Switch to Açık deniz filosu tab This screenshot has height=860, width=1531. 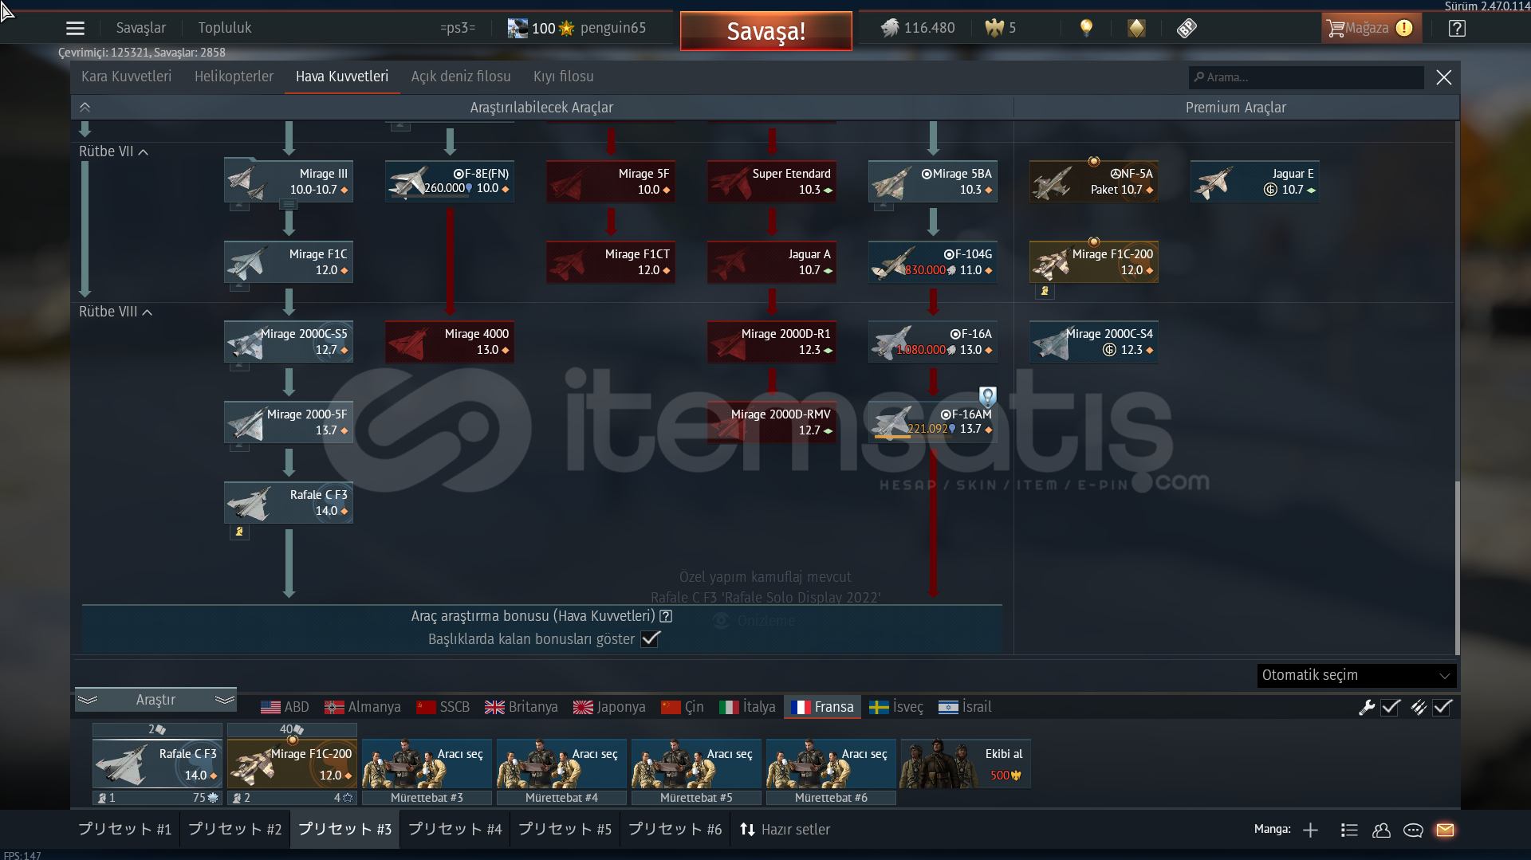[x=461, y=77]
